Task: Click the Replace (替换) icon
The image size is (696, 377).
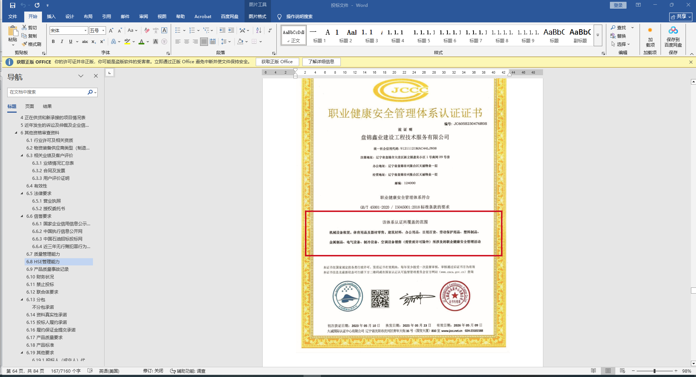Action: [613, 36]
